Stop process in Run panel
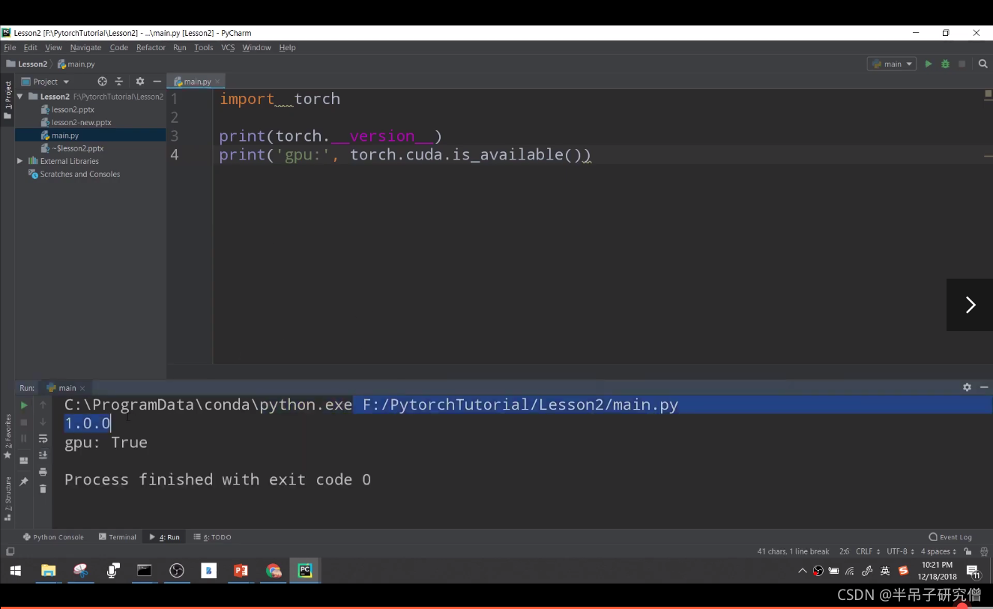993x609 pixels. (x=24, y=422)
